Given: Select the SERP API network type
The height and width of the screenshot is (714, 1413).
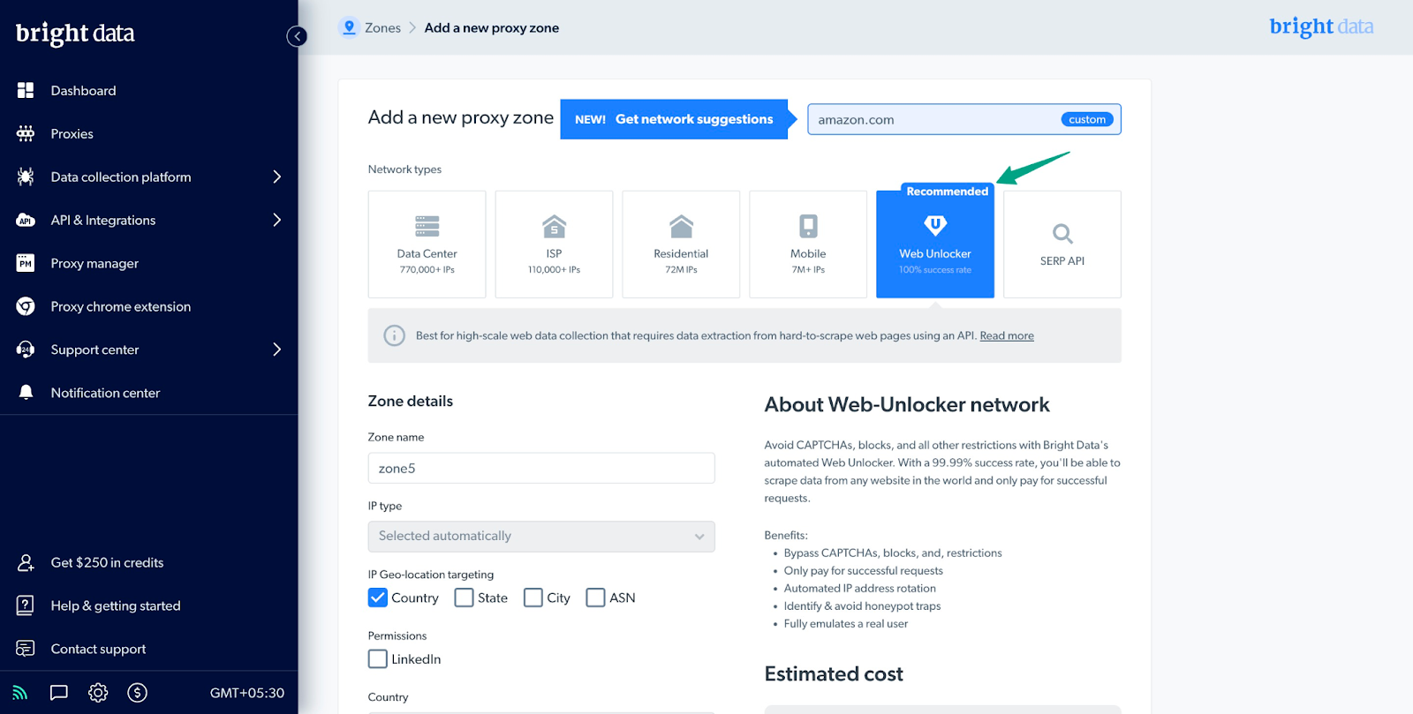Looking at the screenshot, I should pyautogui.click(x=1062, y=244).
